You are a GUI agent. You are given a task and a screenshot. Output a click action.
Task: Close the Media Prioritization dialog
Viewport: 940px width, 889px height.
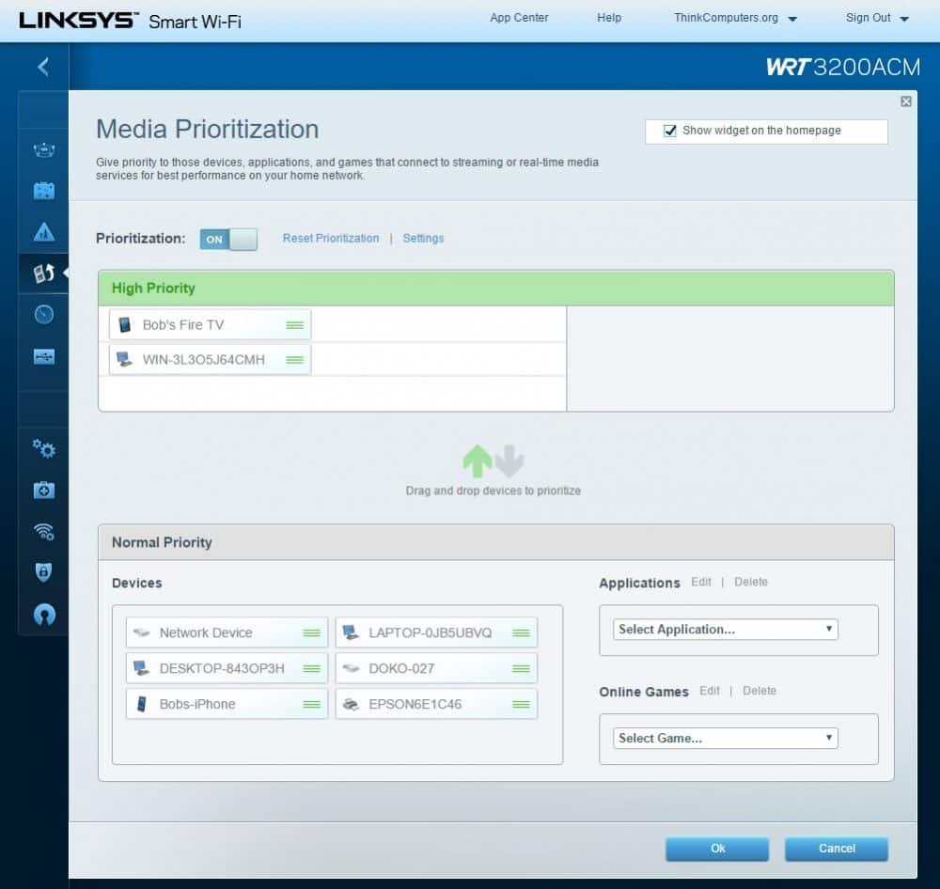(906, 101)
